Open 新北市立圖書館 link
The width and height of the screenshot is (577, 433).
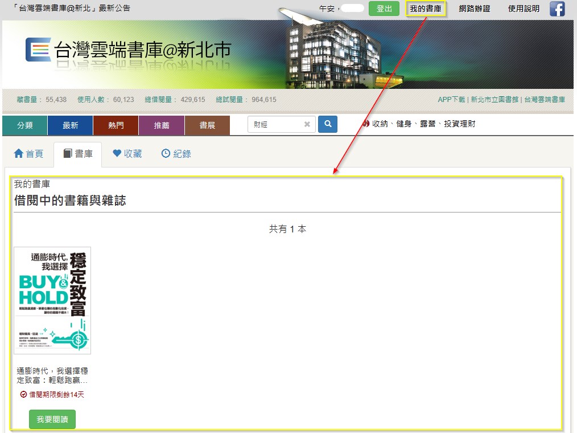click(494, 100)
